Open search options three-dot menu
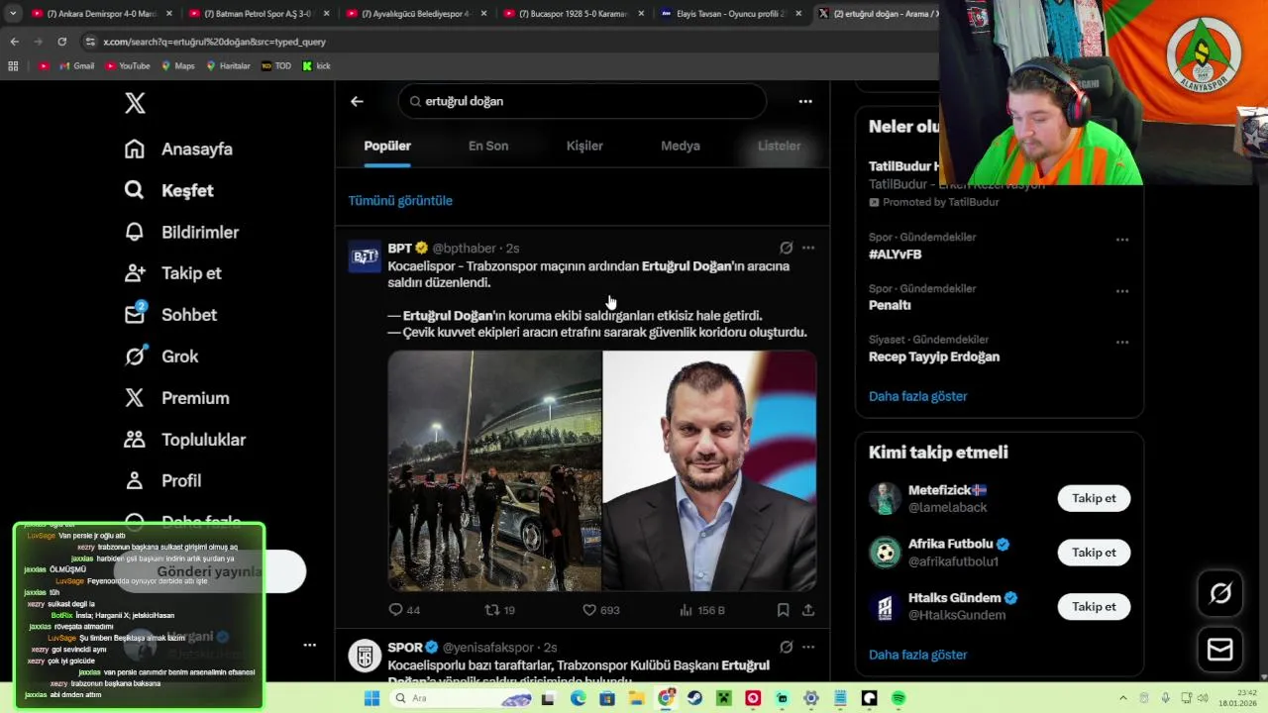 (805, 101)
